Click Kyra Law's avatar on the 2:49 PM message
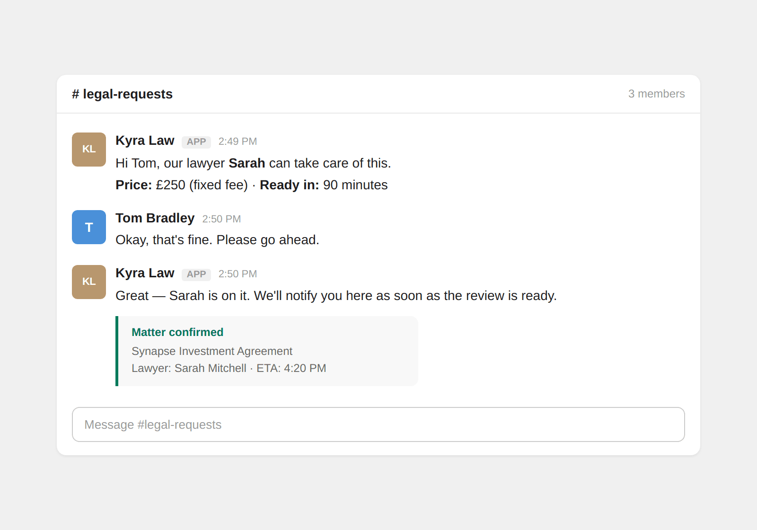The image size is (757, 530). tap(89, 150)
